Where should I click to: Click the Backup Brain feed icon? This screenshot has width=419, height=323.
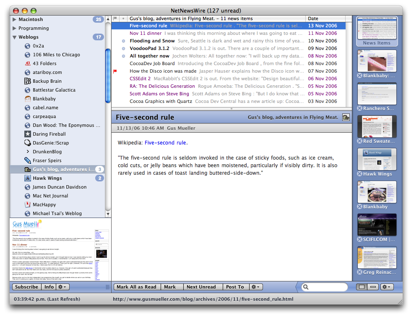coord(28,81)
